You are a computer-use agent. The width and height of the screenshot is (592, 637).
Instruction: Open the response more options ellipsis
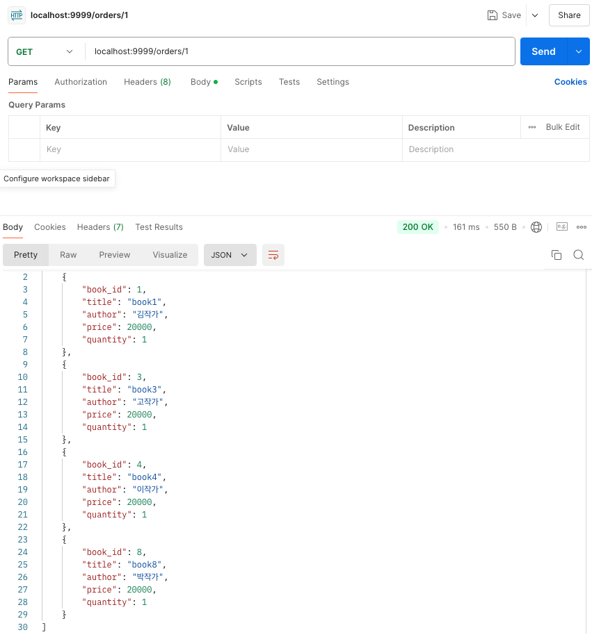[x=582, y=227]
